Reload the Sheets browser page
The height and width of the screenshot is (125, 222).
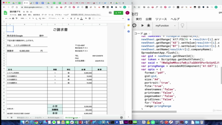tap(12, 7)
